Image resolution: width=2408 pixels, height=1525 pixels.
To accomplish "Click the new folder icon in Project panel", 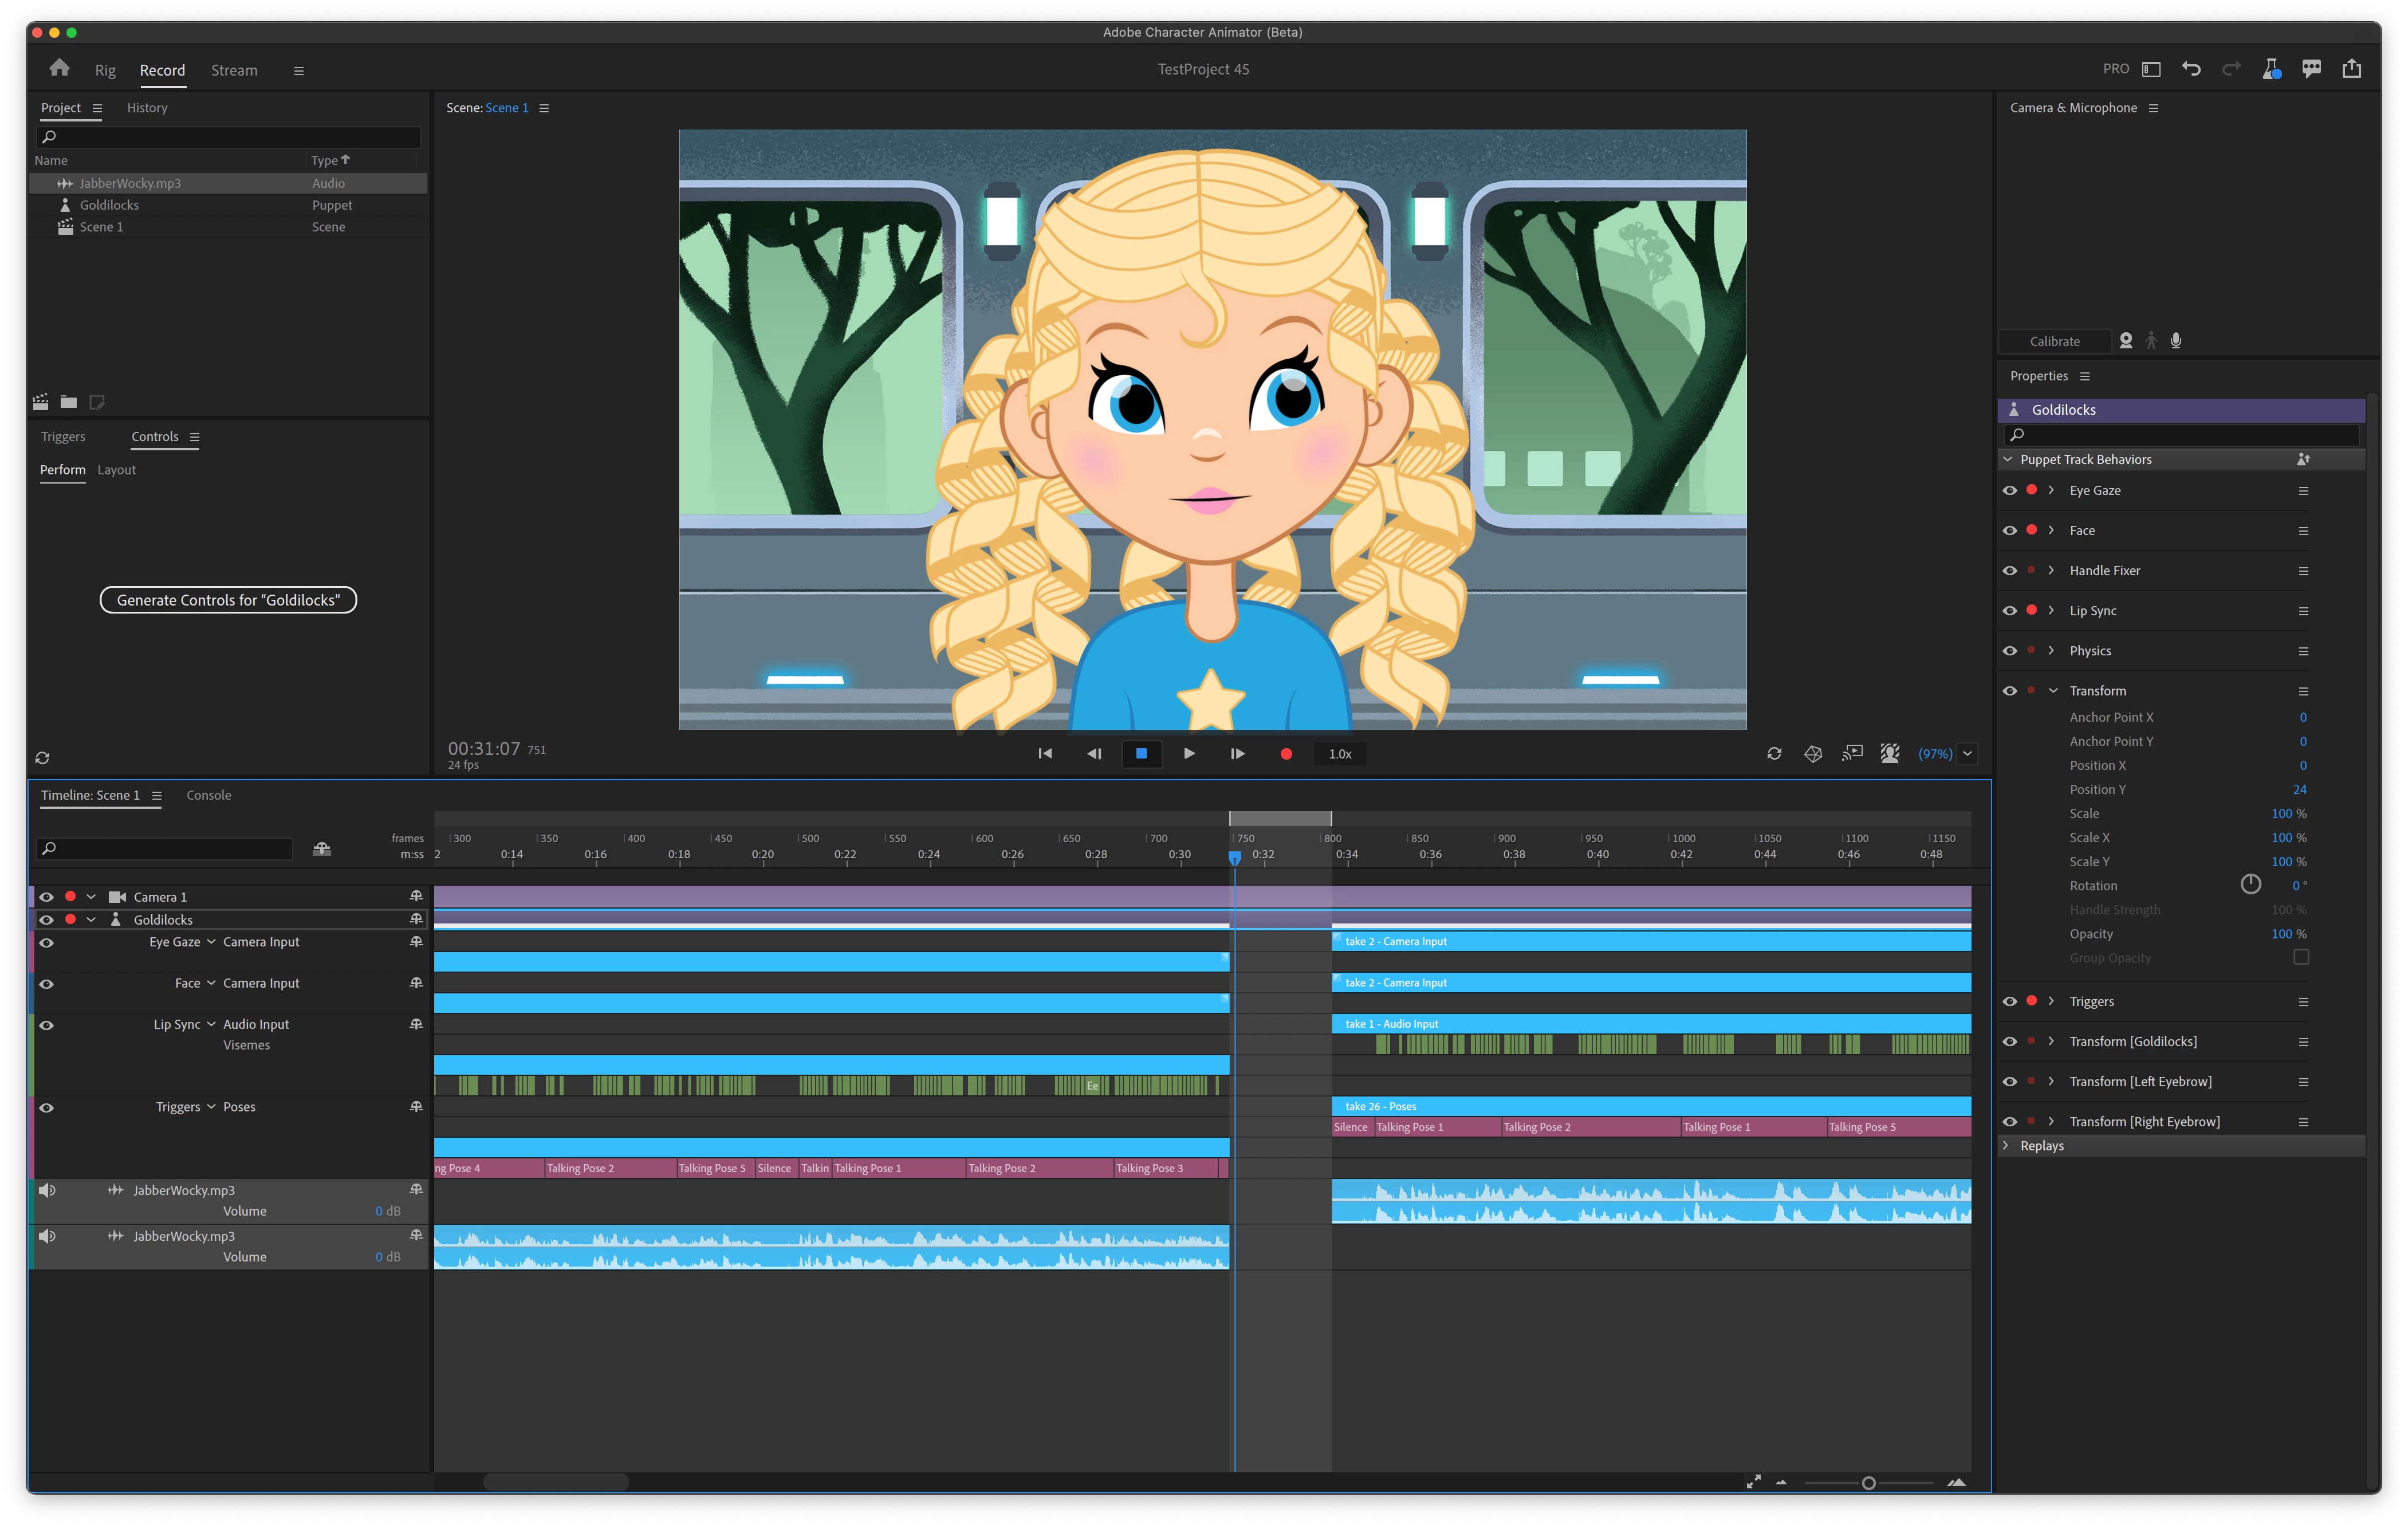I will click(x=68, y=402).
